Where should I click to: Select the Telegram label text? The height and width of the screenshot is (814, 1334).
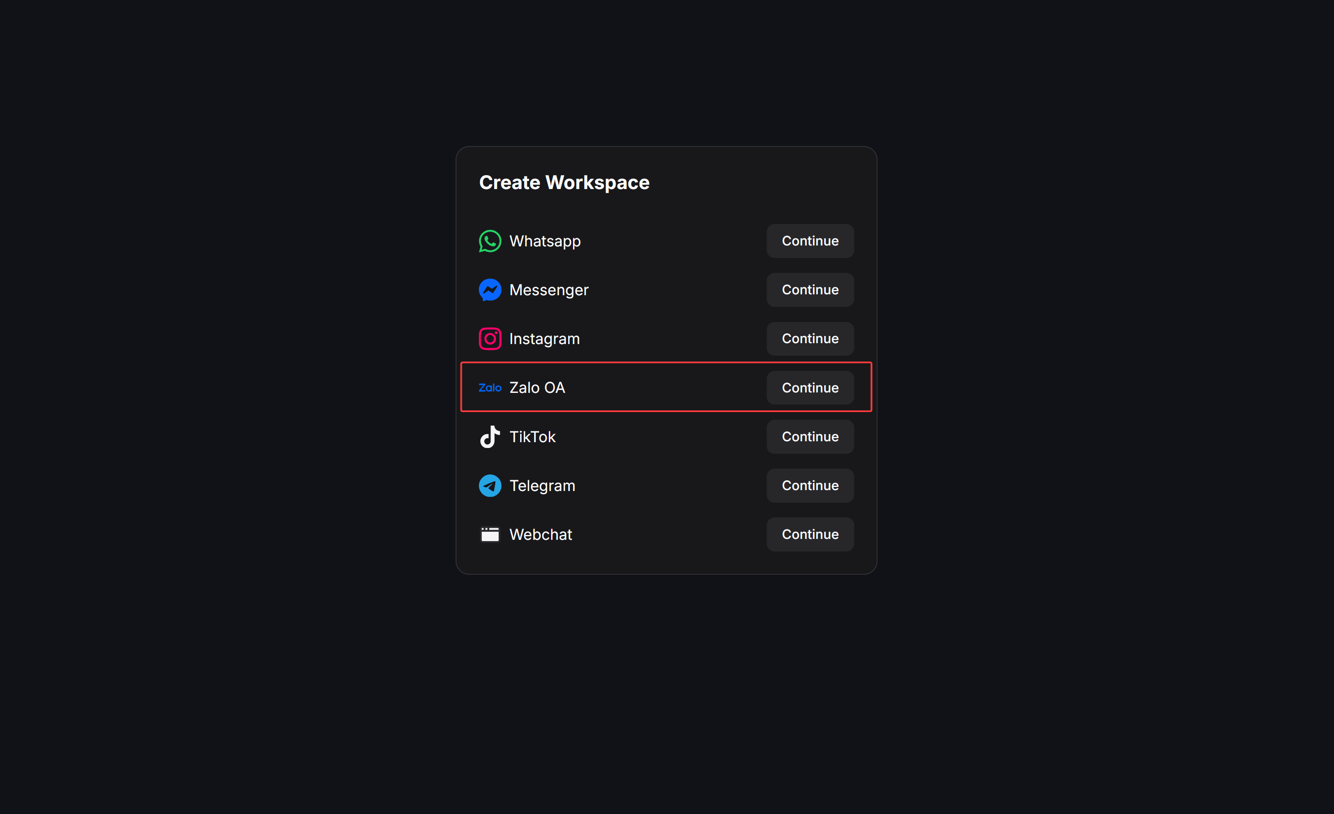[542, 486]
